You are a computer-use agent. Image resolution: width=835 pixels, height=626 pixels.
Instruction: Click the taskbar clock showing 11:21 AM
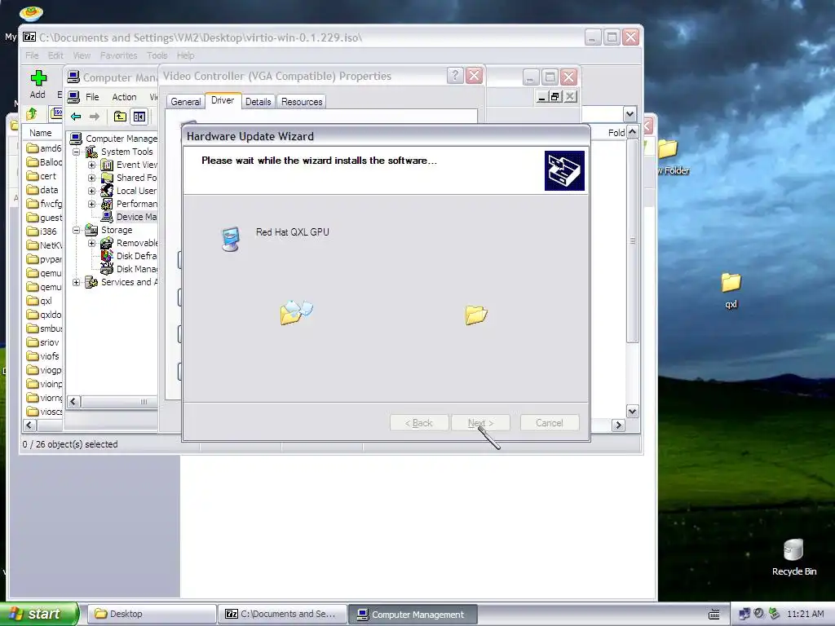click(x=805, y=615)
